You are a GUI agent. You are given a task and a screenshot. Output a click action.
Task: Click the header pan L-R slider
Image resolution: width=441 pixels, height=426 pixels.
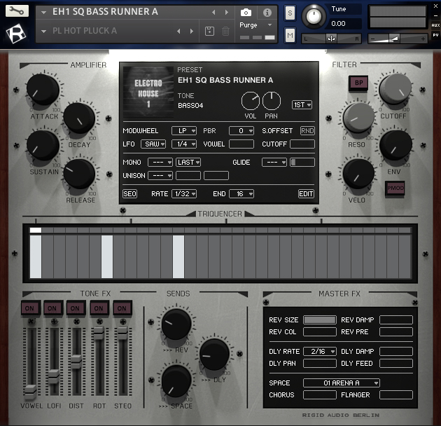point(331,39)
